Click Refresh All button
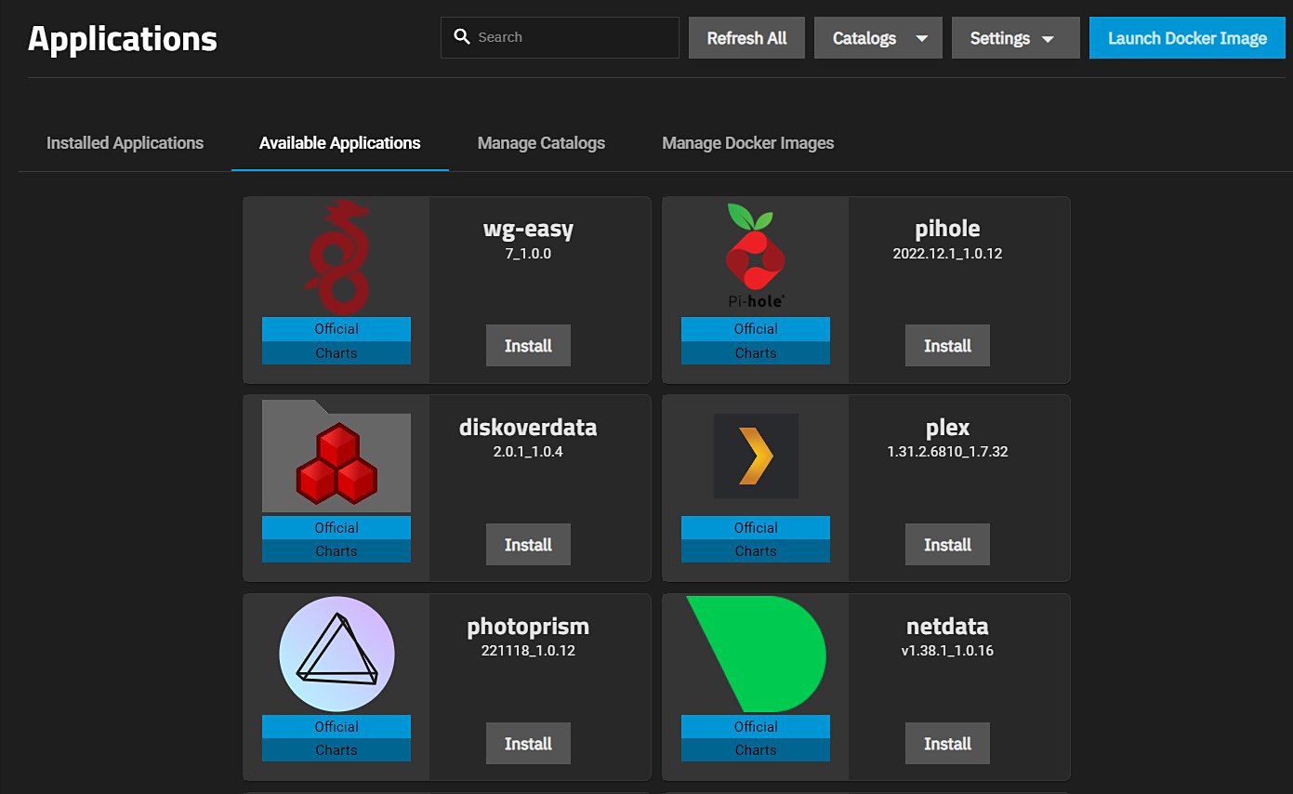Screen dimensions: 1293x794 (x=746, y=38)
